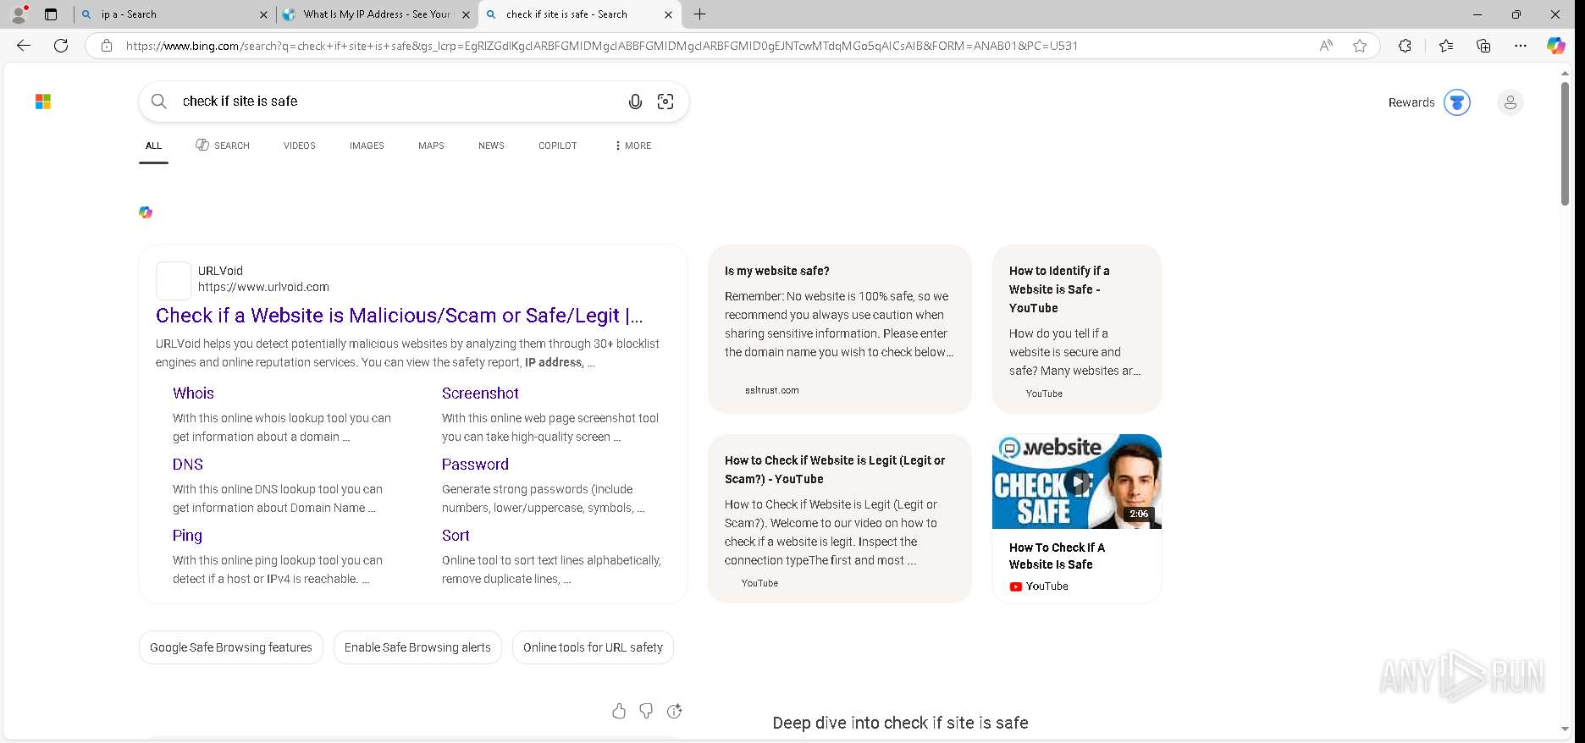Click 'How To Check If A Website Is Safe' title
The height and width of the screenshot is (743, 1585).
click(x=1057, y=556)
